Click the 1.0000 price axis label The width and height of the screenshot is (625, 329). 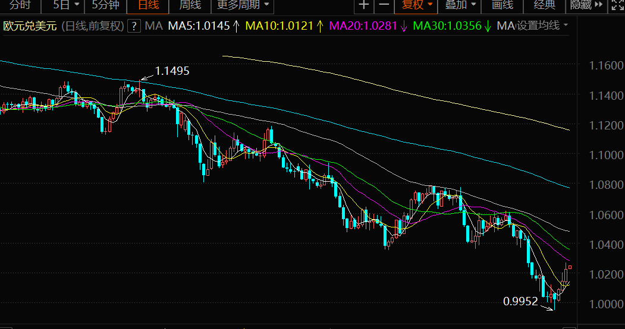pyautogui.click(x=606, y=304)
